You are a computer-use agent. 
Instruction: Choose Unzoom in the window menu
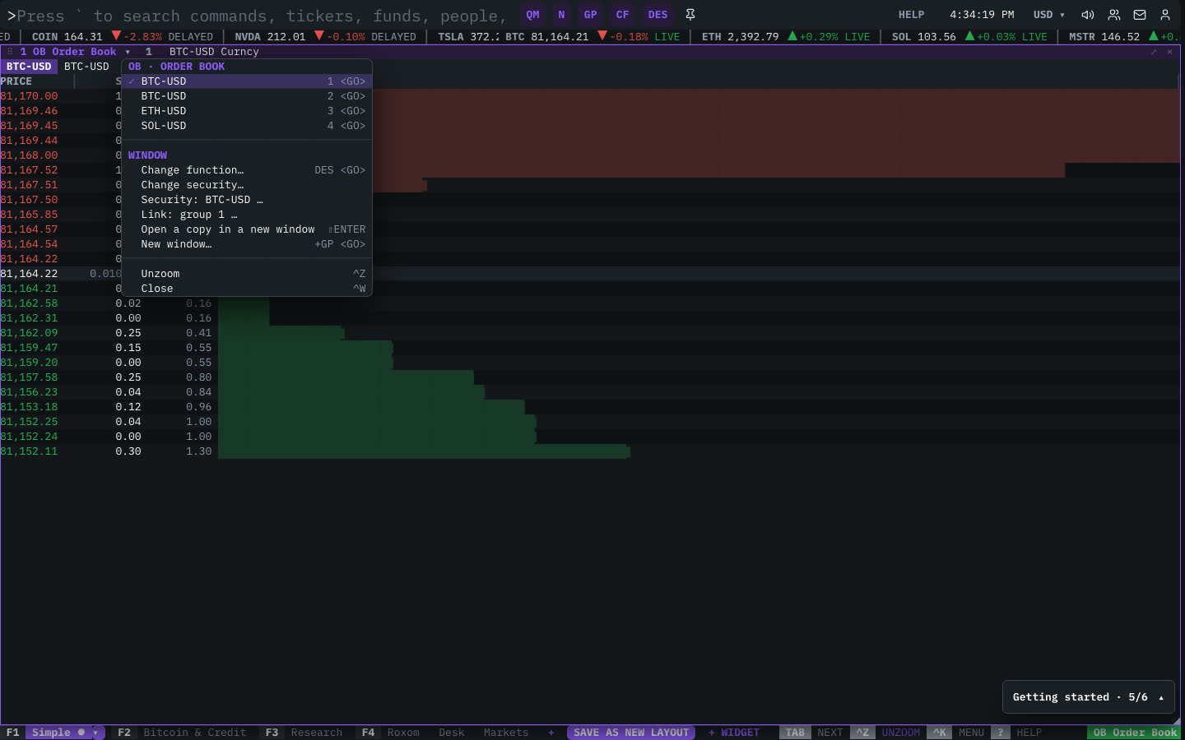[x=247, y=274]
